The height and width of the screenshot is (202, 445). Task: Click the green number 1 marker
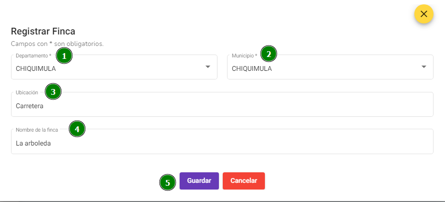pos(64,56)
